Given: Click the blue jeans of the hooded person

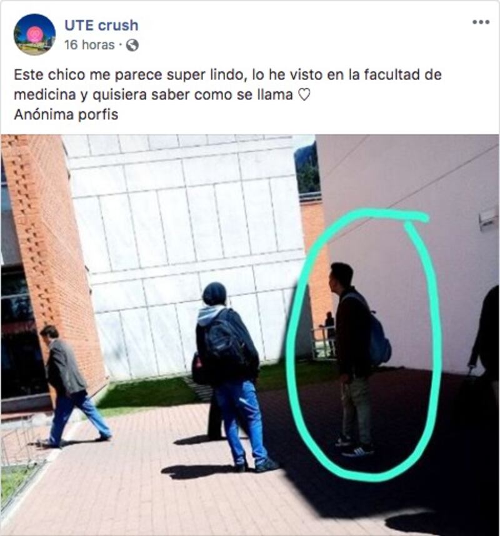Looking at the screenshot, I should (x=239, y=420).
